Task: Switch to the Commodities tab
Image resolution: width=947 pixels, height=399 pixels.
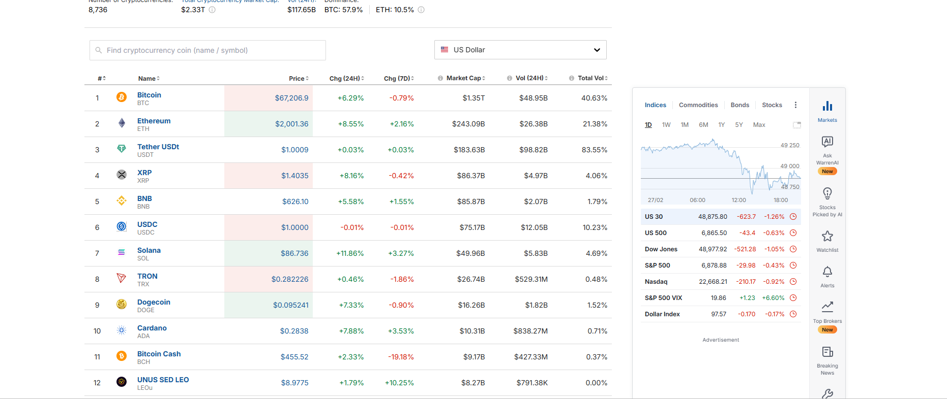Action: [698, 105]
